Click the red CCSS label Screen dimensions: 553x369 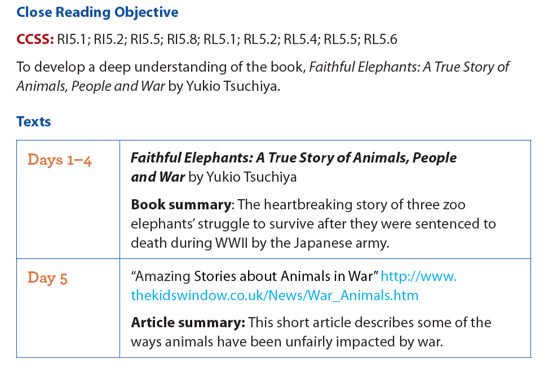36,39
